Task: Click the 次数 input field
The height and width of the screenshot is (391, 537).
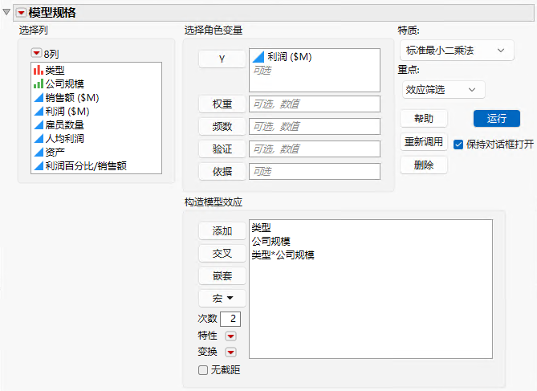Action: 230,319
